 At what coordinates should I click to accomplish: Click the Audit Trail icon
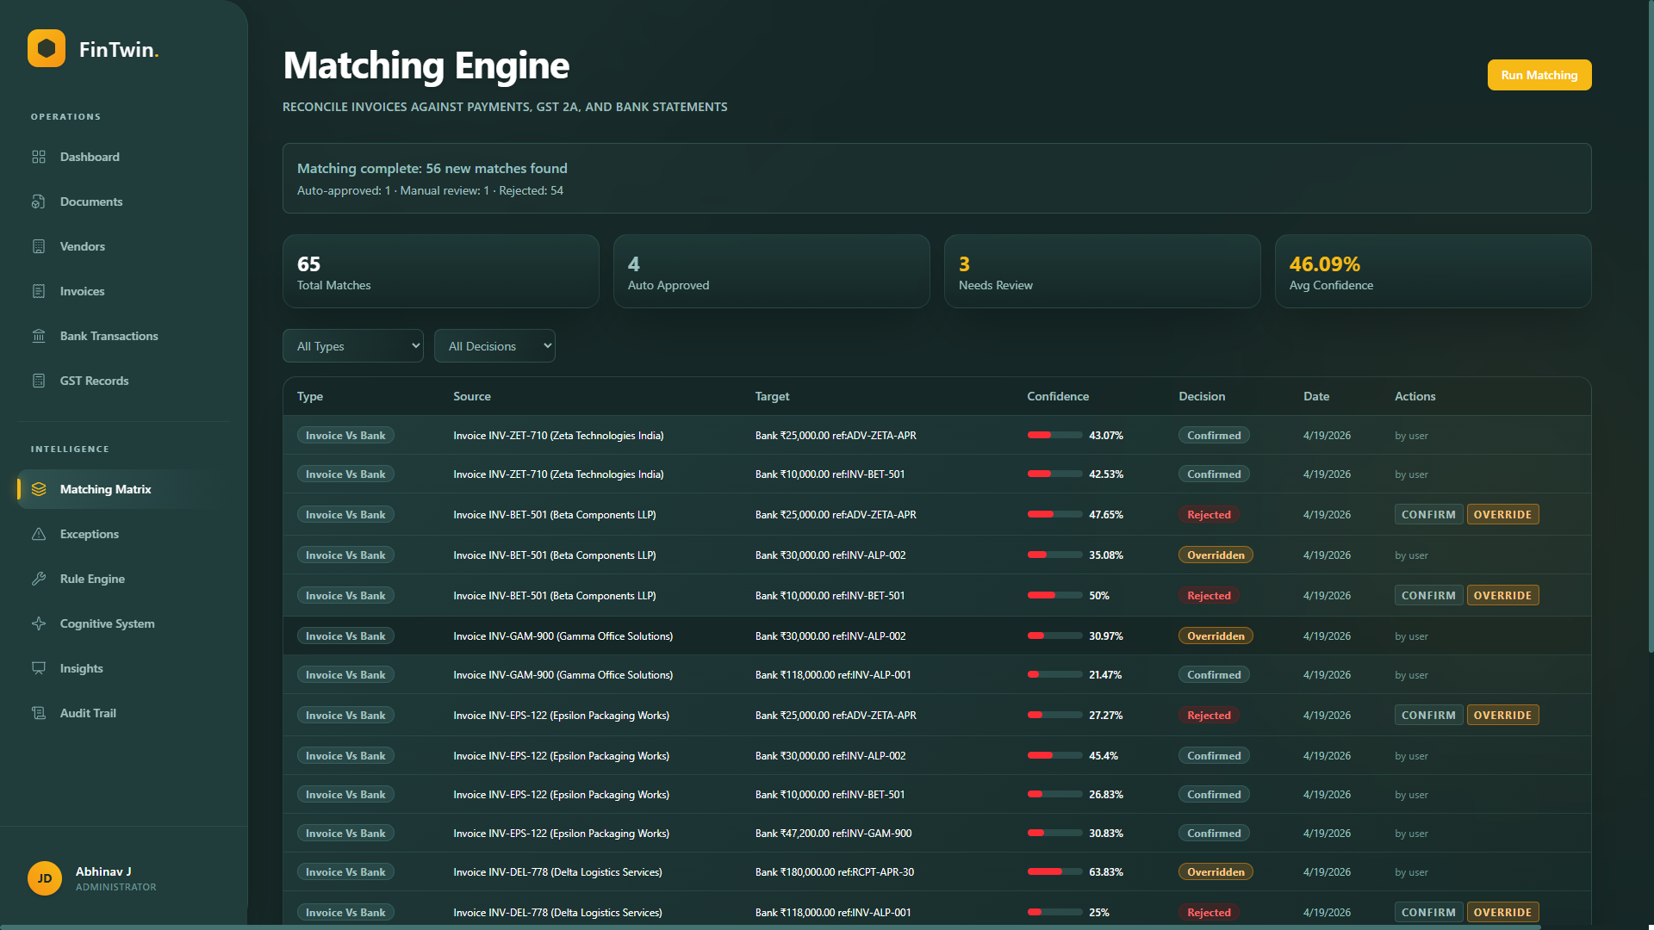(x=39, y=713)
